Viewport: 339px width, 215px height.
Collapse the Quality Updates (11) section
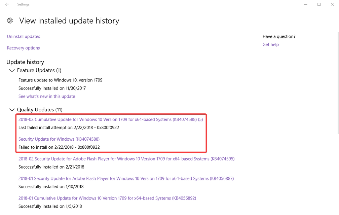[12, 110]
